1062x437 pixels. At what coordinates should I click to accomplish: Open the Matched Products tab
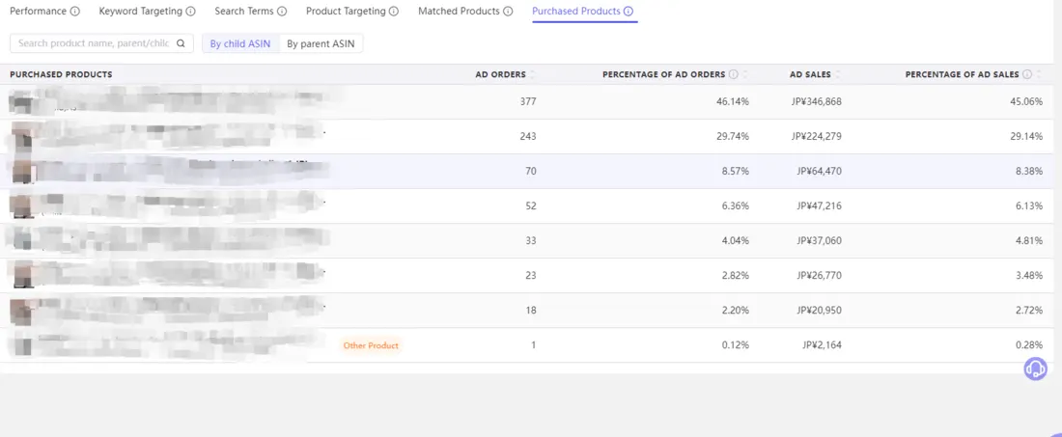459,12
